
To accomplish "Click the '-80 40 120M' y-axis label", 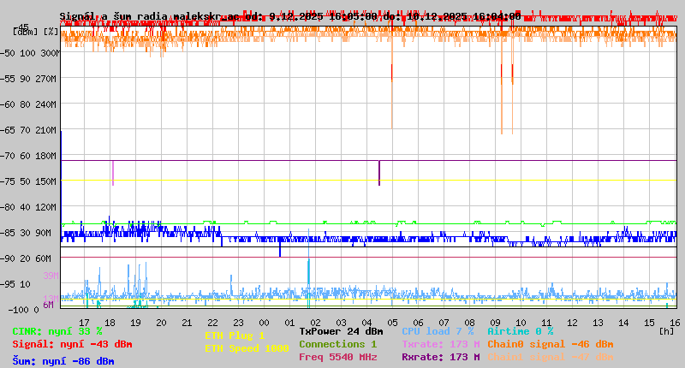I will (x=30, y=207).
